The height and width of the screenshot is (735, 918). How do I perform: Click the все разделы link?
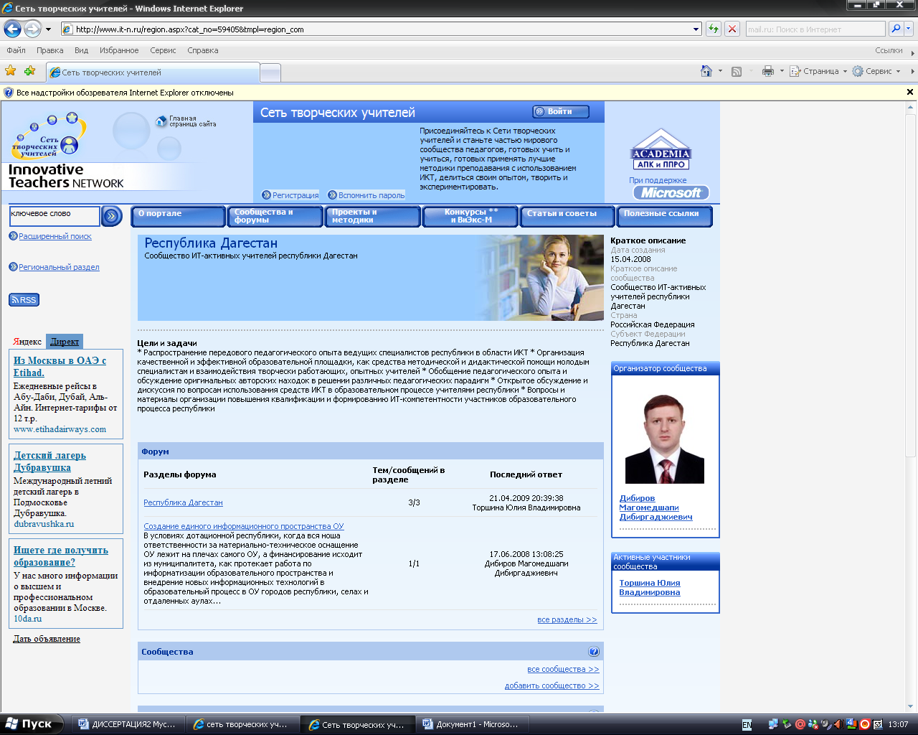[x=567, y=619]
